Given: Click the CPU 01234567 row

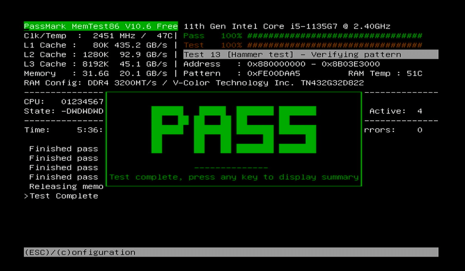Looking at the screenshot, I should tap(64, 102).
